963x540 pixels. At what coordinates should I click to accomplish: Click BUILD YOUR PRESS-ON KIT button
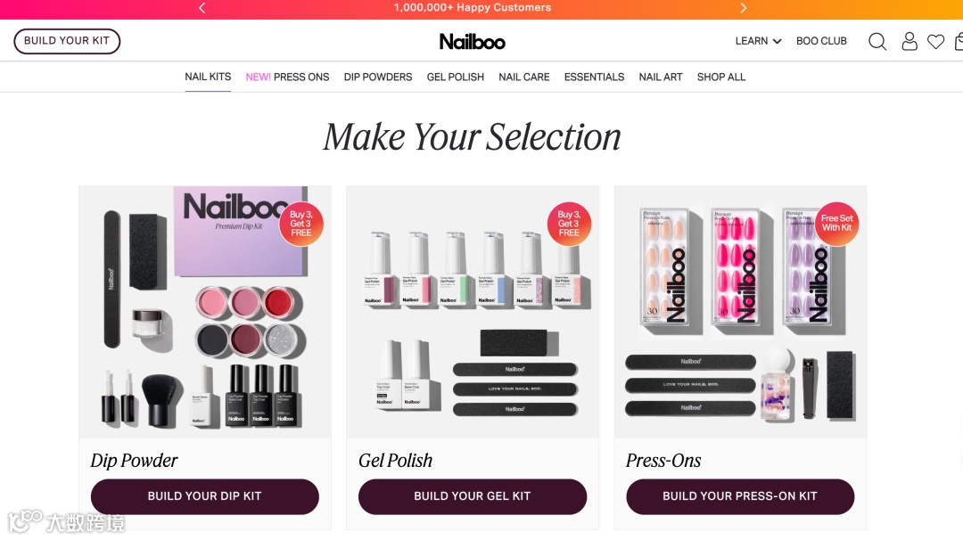coord(740,496)
